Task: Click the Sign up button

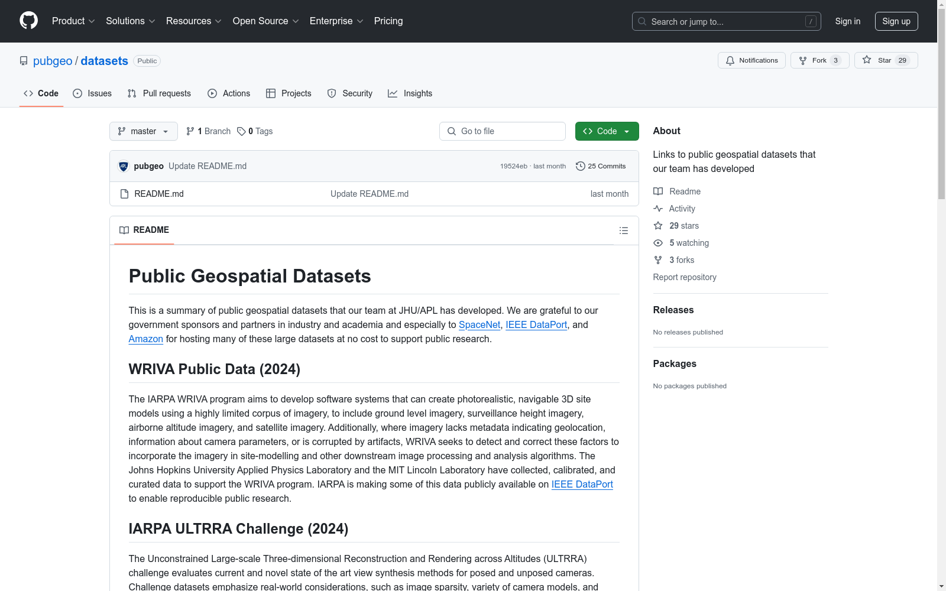Action: [x=896, y=21]
